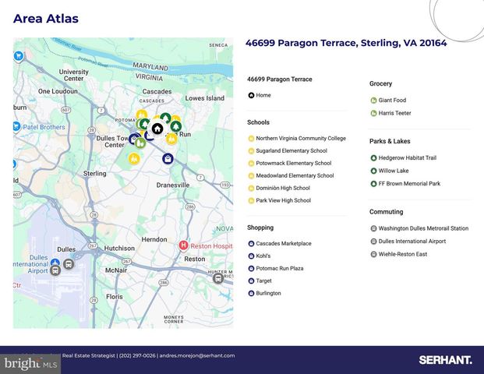Screen dimensions: 484x374
Task: Click Giant Food grocery icon
Action: point(373,101)
